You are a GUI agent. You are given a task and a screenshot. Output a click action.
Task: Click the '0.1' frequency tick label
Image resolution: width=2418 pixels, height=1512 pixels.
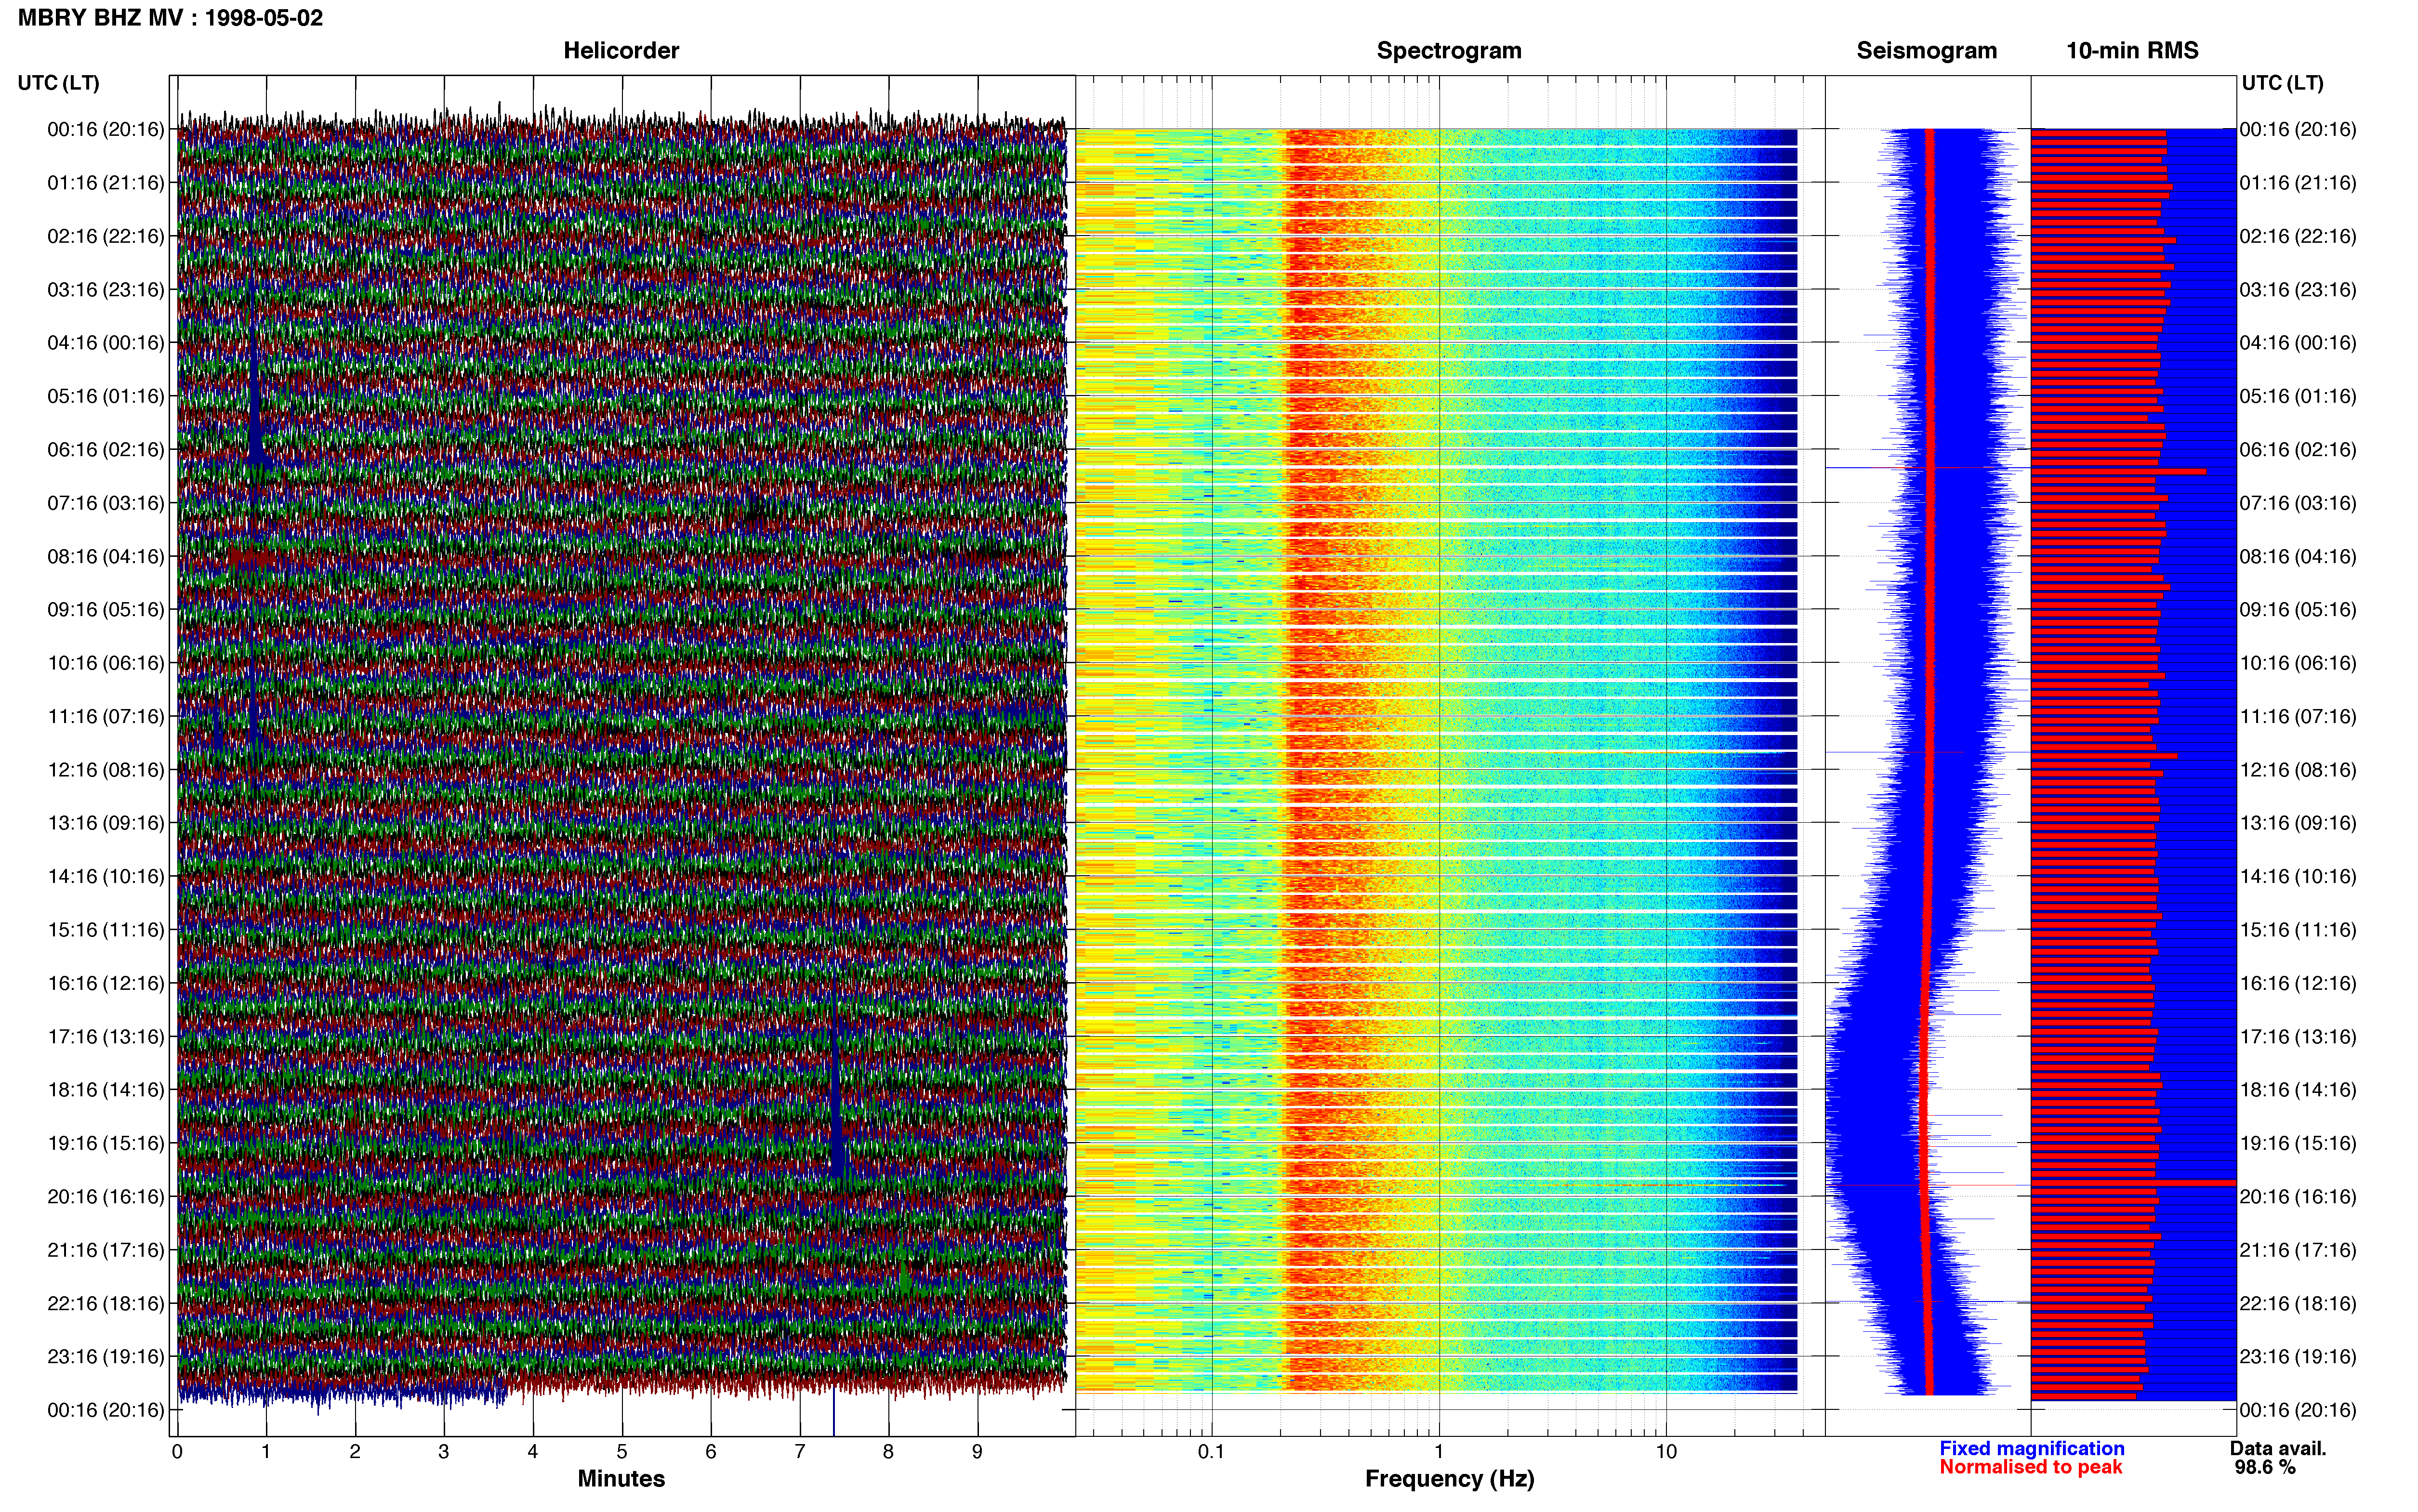[1211, 1451]
